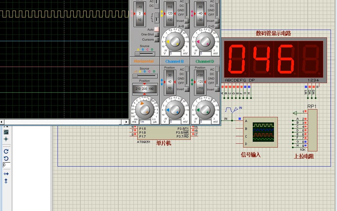Click the Horizontal Position thumbwheel
Viewport: 337px width, 211px height.
click(144, 89)
